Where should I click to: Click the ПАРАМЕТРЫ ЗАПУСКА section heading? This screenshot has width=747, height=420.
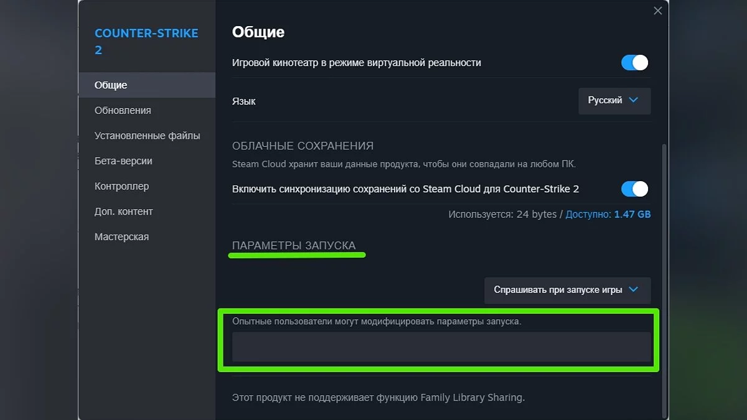point(294,246)
